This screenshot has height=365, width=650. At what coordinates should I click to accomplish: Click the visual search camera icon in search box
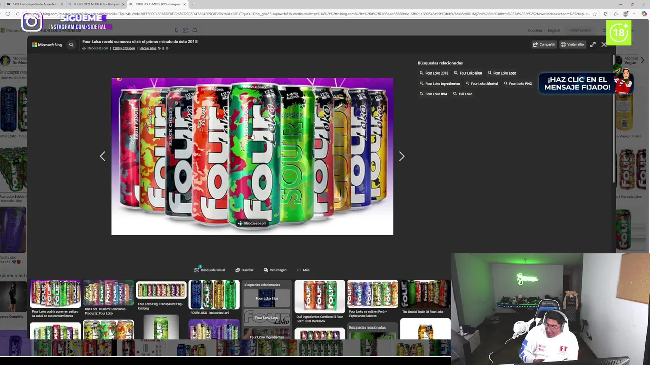pyautogui.click(x=185, y=31)
